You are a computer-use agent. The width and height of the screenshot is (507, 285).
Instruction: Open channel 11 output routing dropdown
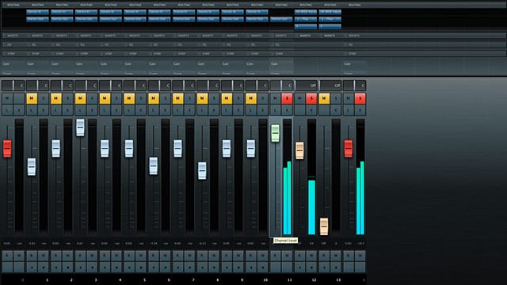[x=281, y=19]
